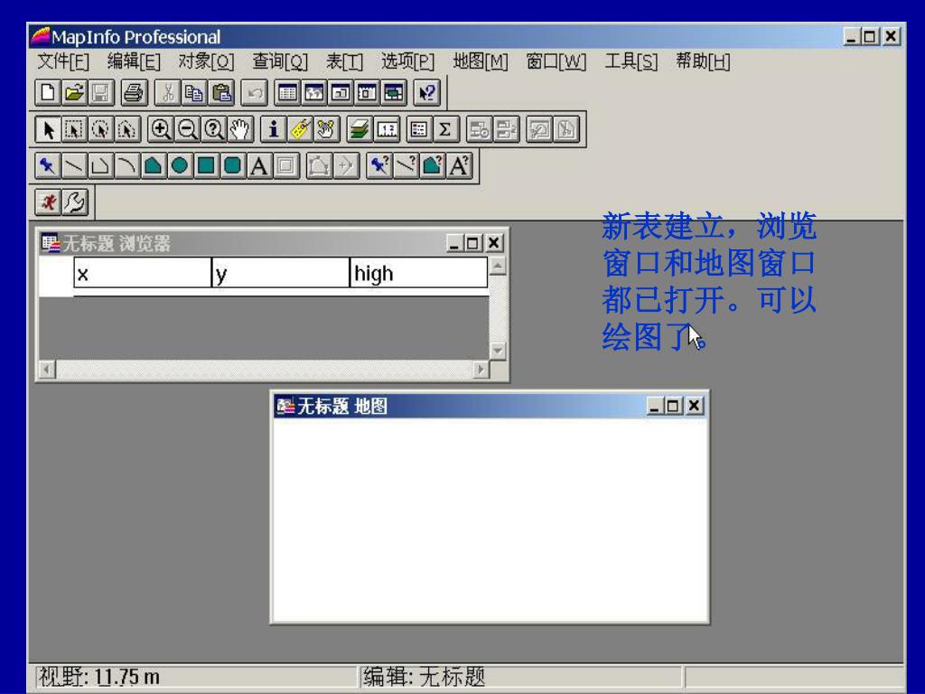Image resolution: width=925 pixels, height=694 pixels.
Task: Open the Change View magnifier tool
Action: coord(213,129)
